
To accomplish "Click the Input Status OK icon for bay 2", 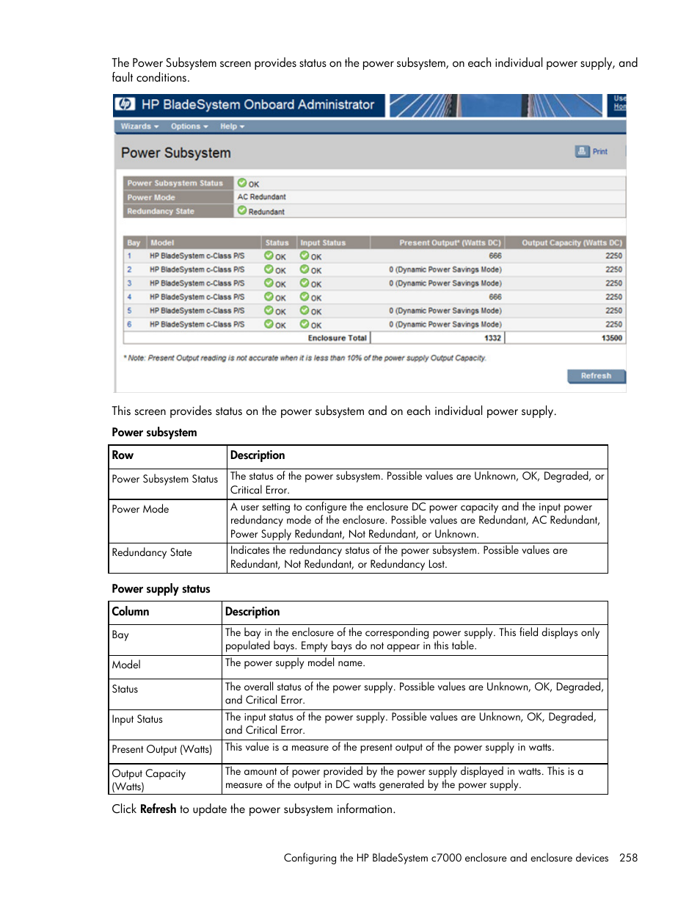I will click(x=305, y=270).
